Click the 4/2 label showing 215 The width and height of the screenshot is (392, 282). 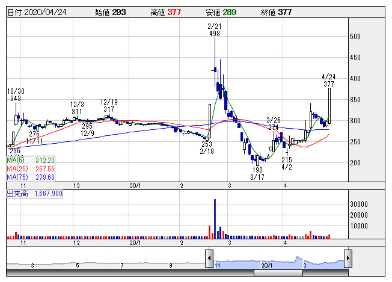(x=287, y=163)
